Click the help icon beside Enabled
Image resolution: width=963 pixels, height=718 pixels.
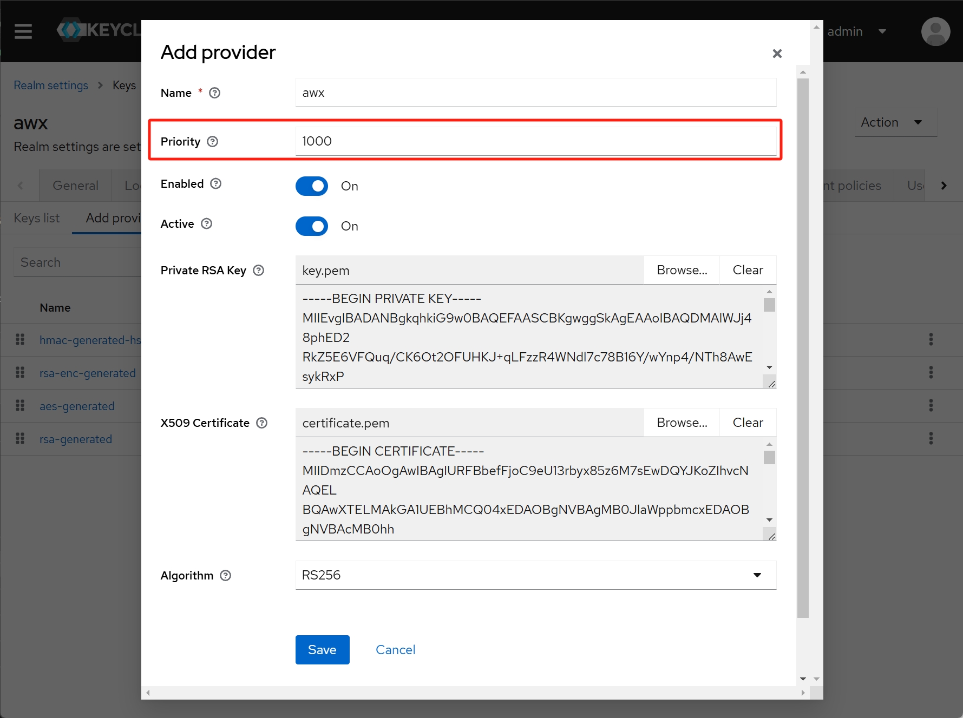coord(216,184)
